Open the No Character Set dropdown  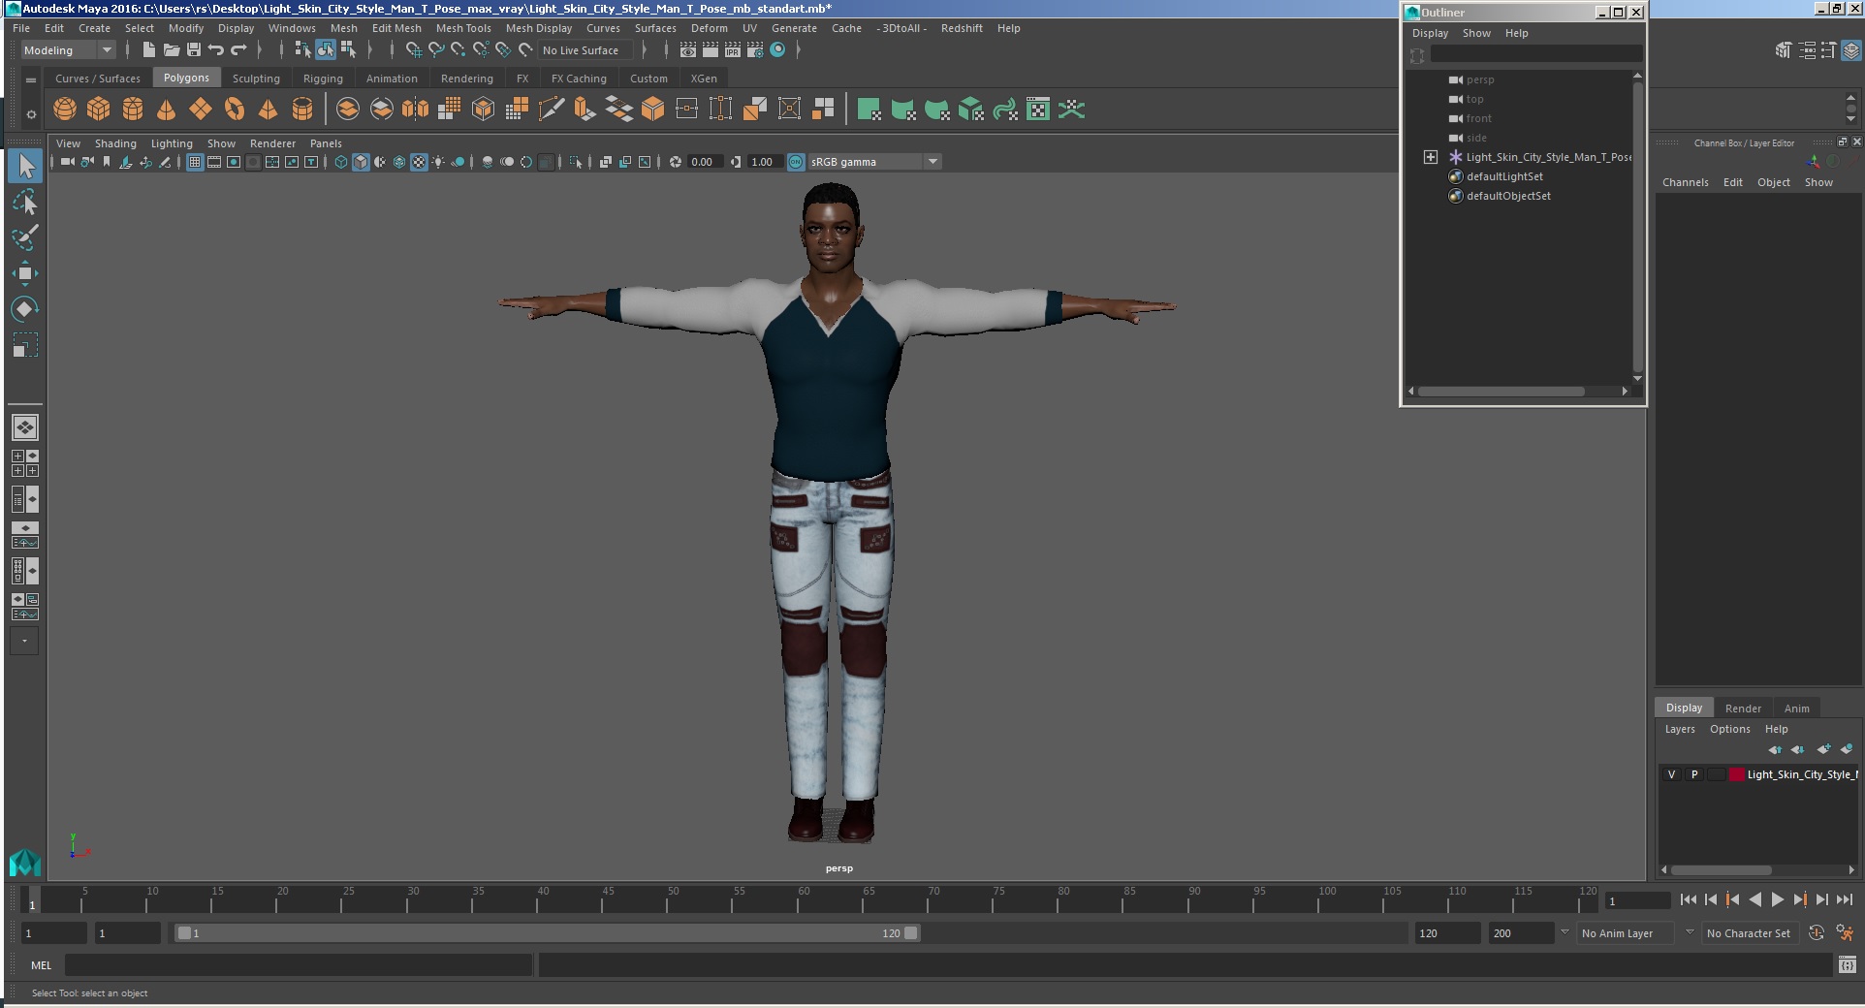pyautogui.click(x=1751, y=933)
